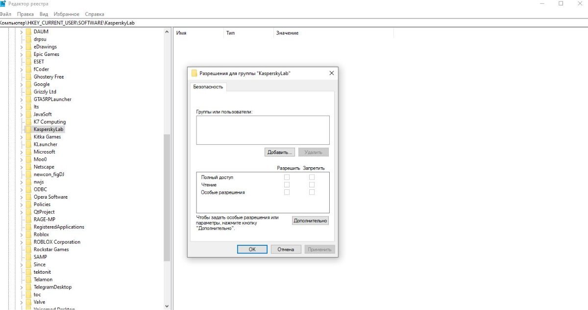This screenshot has height=310, width=588.
Task: Expand the Google key
Action: pyautogui.click(x=22, y=84)
